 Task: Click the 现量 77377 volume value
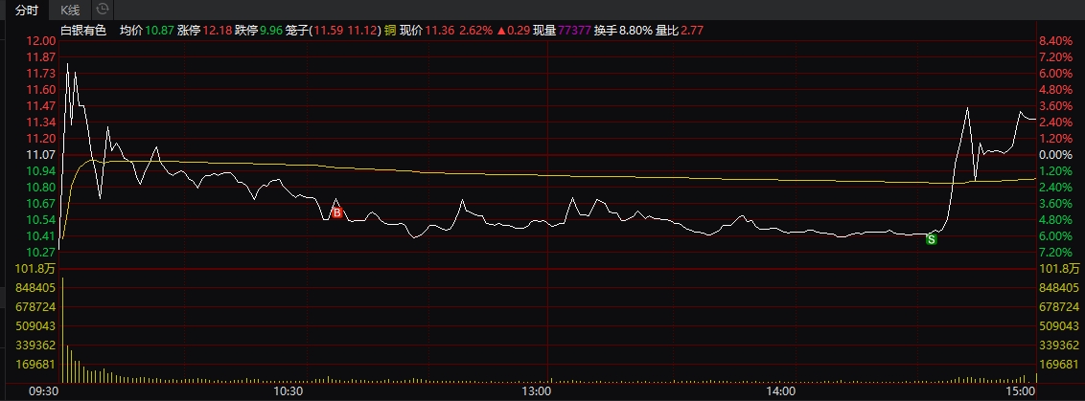pos(561,31)
